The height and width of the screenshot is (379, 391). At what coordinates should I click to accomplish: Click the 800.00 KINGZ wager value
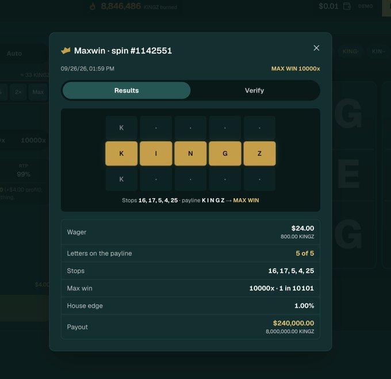coord(297,236)
